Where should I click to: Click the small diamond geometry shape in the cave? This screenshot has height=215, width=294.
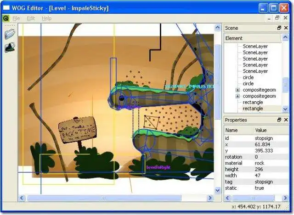click(x=152, y=122)
